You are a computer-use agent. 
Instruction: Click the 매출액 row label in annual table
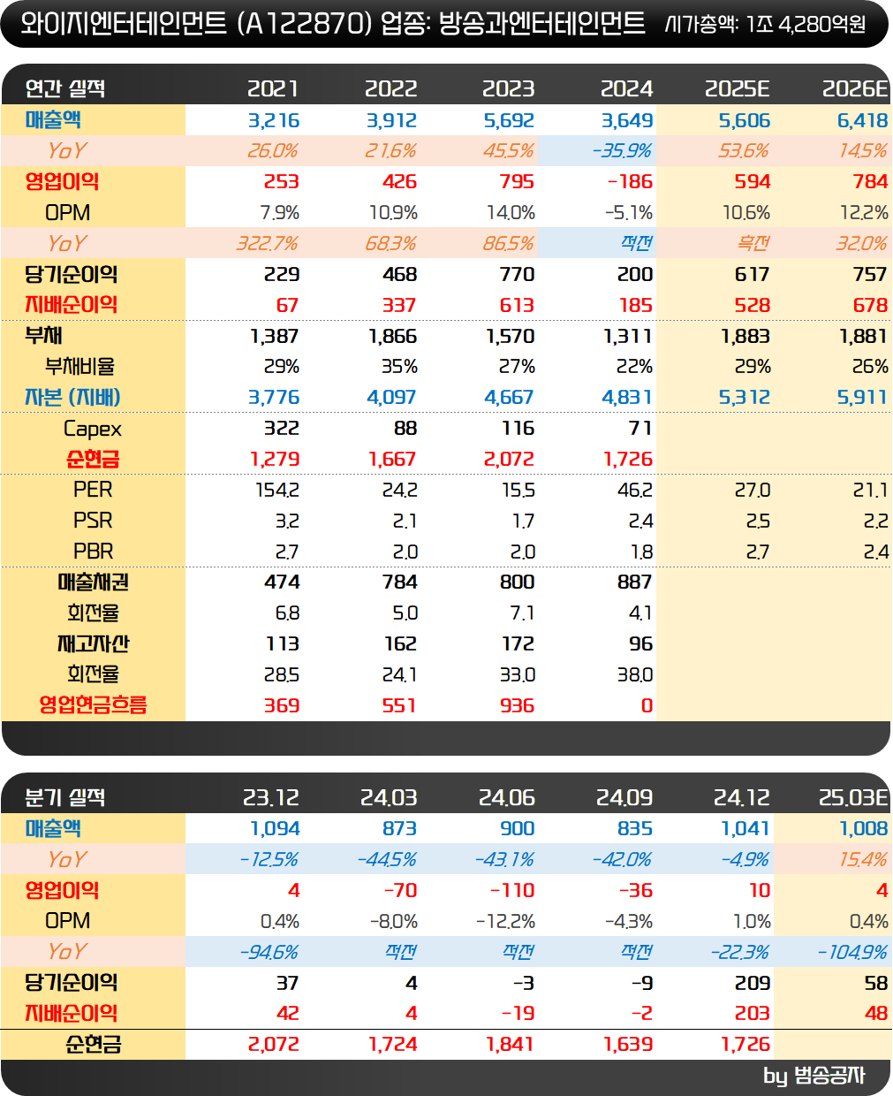click(53, 120)
